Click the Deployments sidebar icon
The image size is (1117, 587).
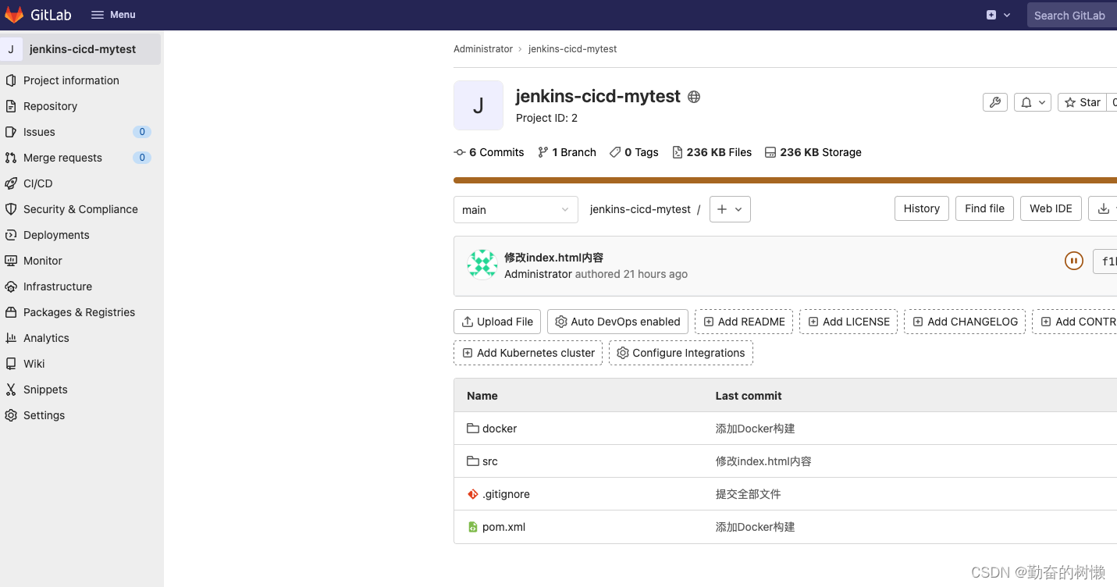(11, 235)
